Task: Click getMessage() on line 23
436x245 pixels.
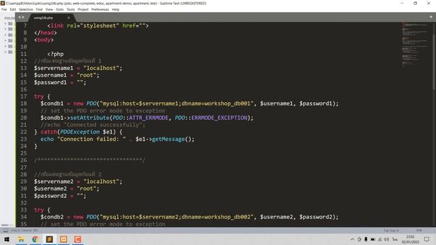Action: (x=171, y=139)
